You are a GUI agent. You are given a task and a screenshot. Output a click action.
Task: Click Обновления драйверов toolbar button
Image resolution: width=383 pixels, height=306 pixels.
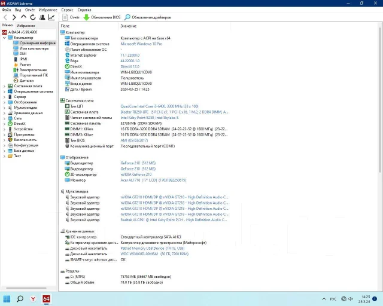(148, 17)
